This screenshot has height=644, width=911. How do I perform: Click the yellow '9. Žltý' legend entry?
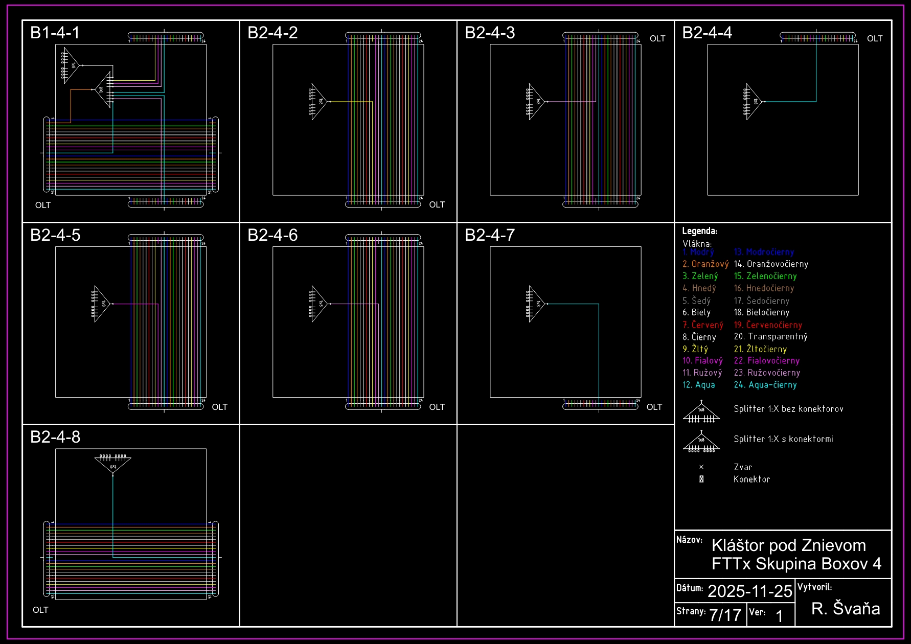(x=695, y=349)
